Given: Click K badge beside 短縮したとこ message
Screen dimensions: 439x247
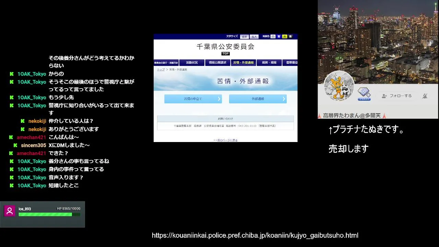Looking at the screenshot, I should [12, 186].
